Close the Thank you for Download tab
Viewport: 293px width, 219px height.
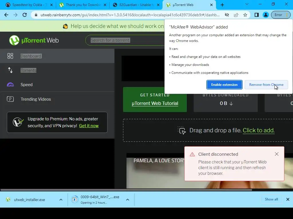coord(105,5)
